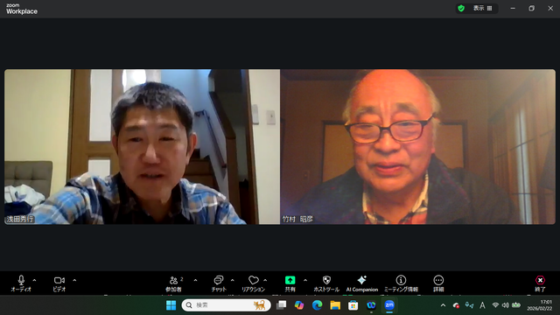Click the taskbar search box
Screen dimensions: 560x315
(x=226, y=305)
